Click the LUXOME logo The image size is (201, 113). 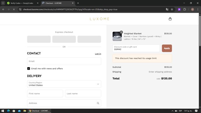click(x=100, y=19)
